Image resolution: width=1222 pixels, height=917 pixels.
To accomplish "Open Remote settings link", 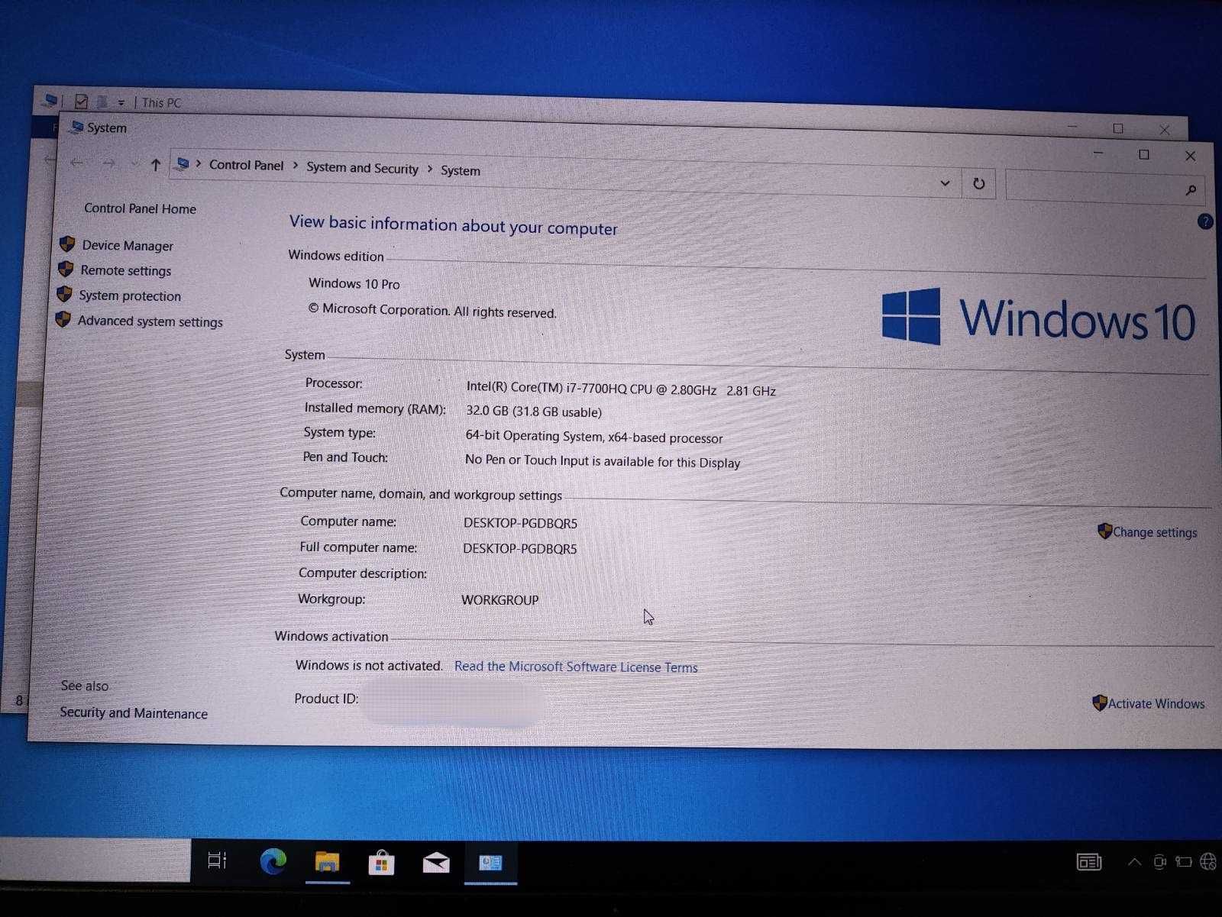I will click(126, 271).
